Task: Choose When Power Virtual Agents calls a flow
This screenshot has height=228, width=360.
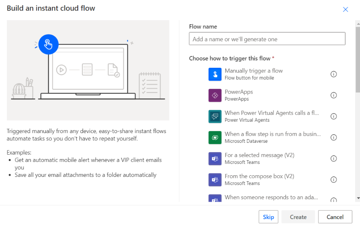Action: [x=272, y=113]
